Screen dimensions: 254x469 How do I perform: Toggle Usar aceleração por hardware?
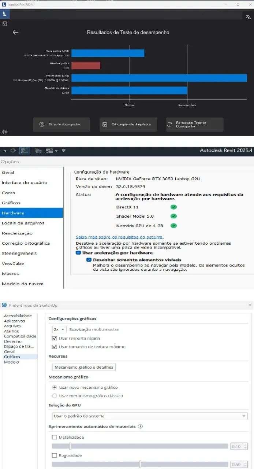point(78,253)
